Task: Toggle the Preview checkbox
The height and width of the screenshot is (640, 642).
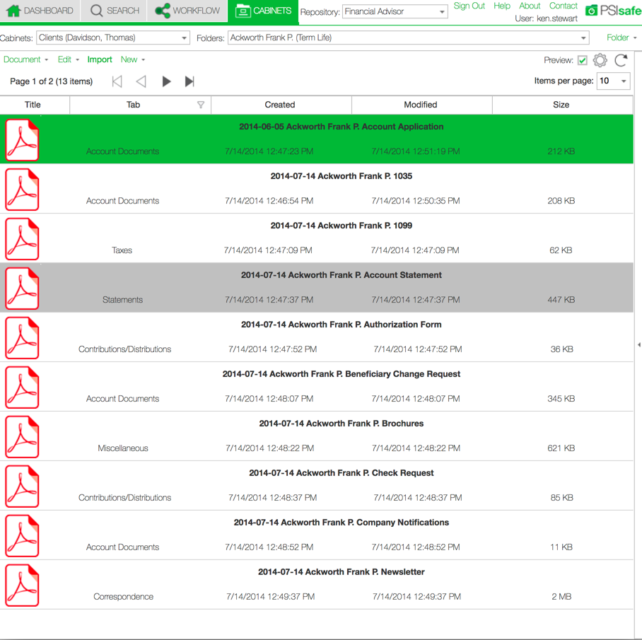Action: [x=581, y=60]
